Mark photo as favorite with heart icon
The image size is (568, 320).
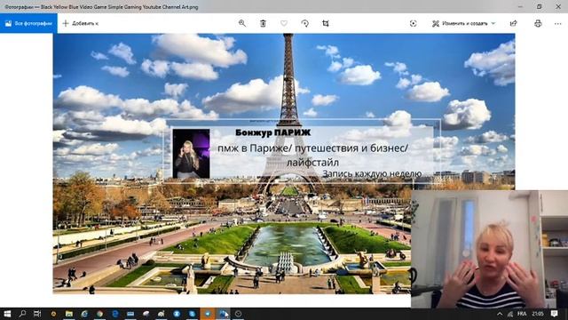click(x=284, y=23)
